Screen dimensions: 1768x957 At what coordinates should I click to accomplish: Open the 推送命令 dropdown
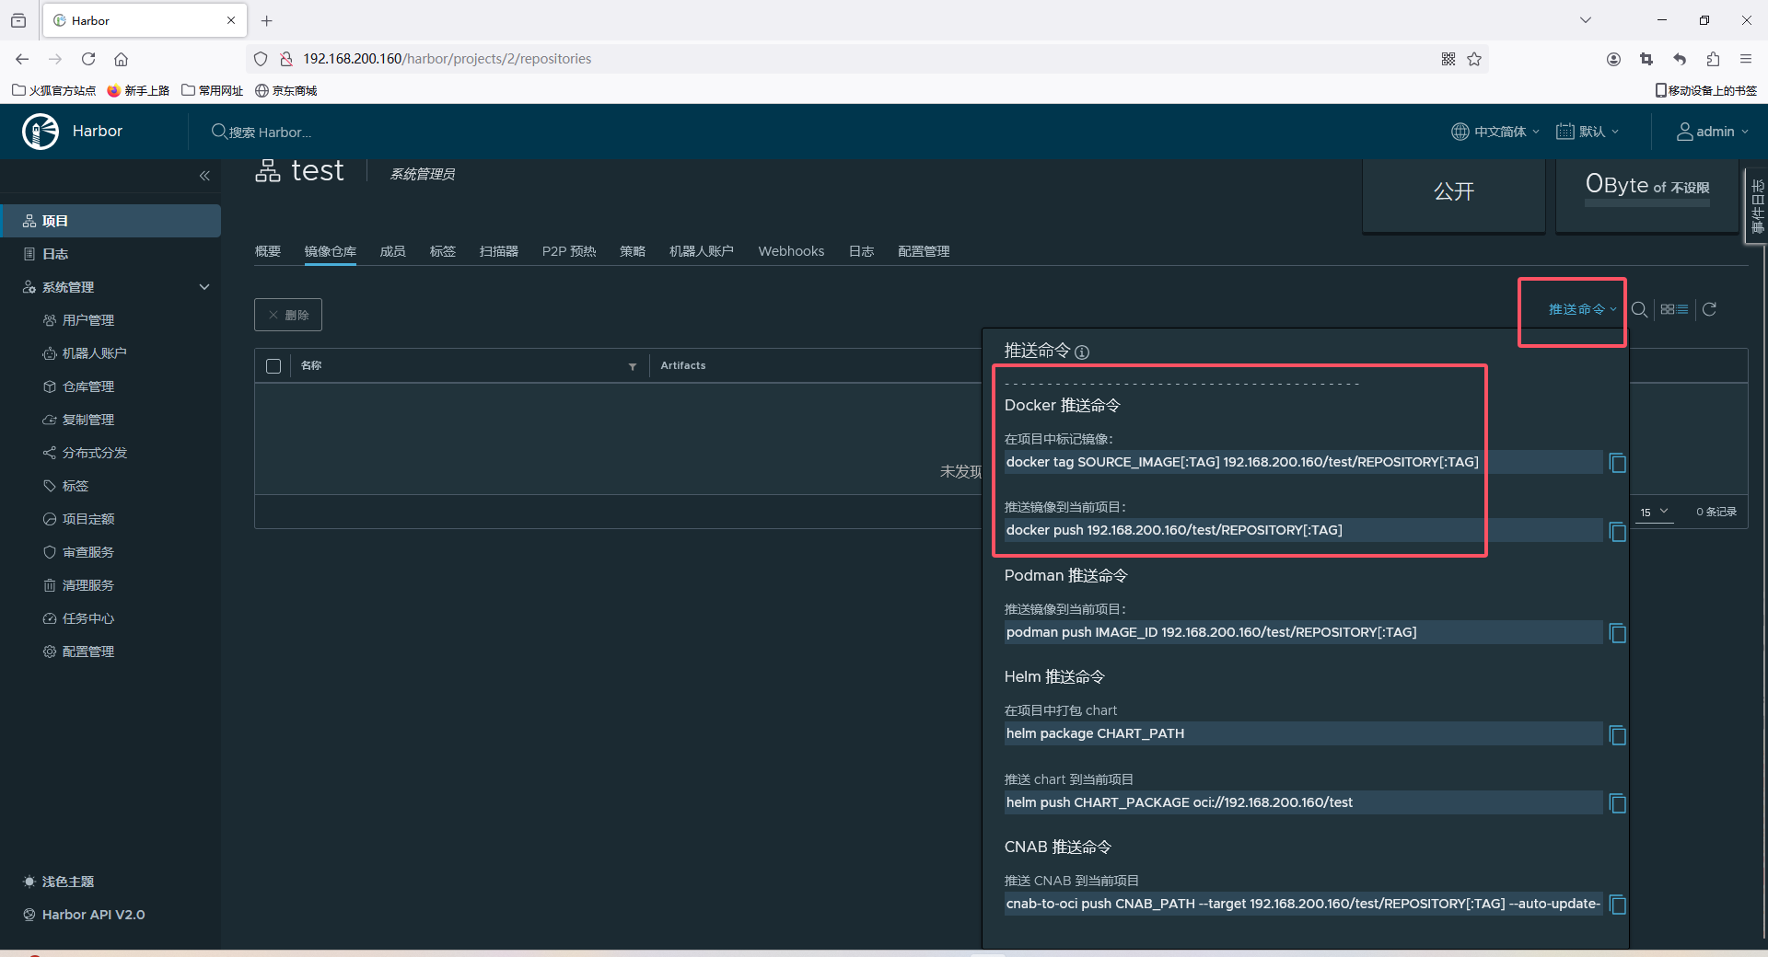point(1582,309)
